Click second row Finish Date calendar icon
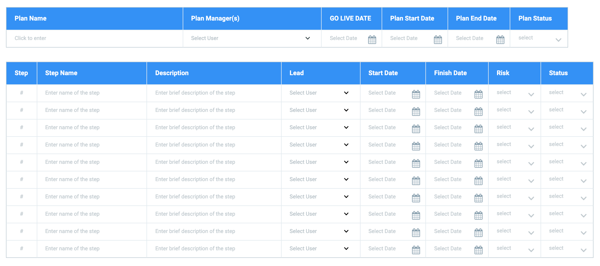This screenshot has height=266, width=600. coord(478,111)
